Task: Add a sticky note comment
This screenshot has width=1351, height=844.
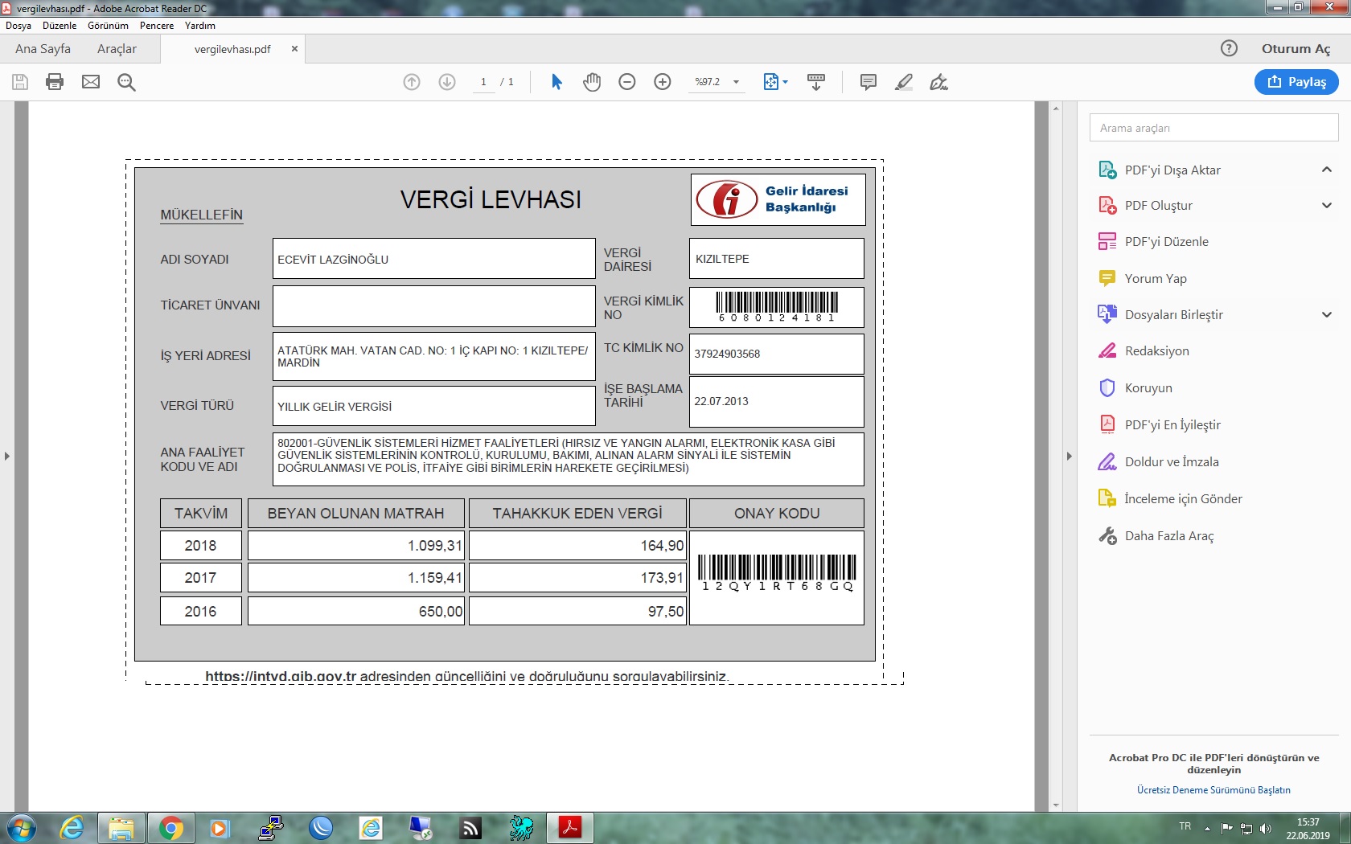Action: pyautogui.click(x=868, y=82)
